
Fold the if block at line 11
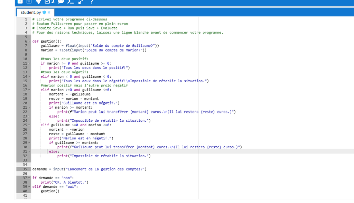click(x=29, y=63)
